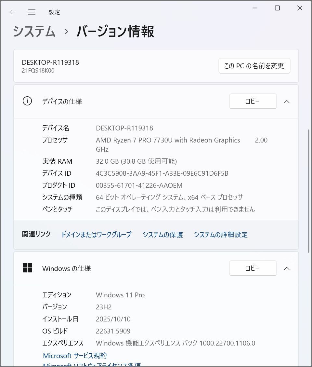
Task: Open the システムの保護 link
Action: point(162,235)
